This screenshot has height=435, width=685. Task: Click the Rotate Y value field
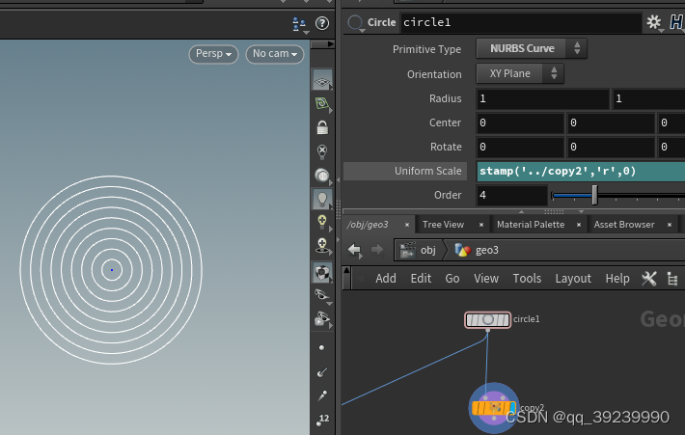[x=611, y=147]
